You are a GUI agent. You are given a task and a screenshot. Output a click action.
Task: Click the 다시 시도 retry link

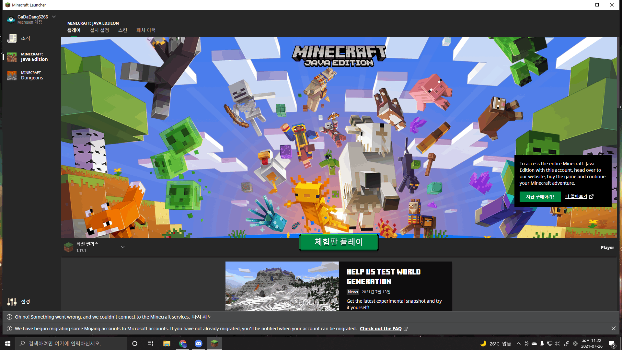pyautogui.click(x=202, y=317)
